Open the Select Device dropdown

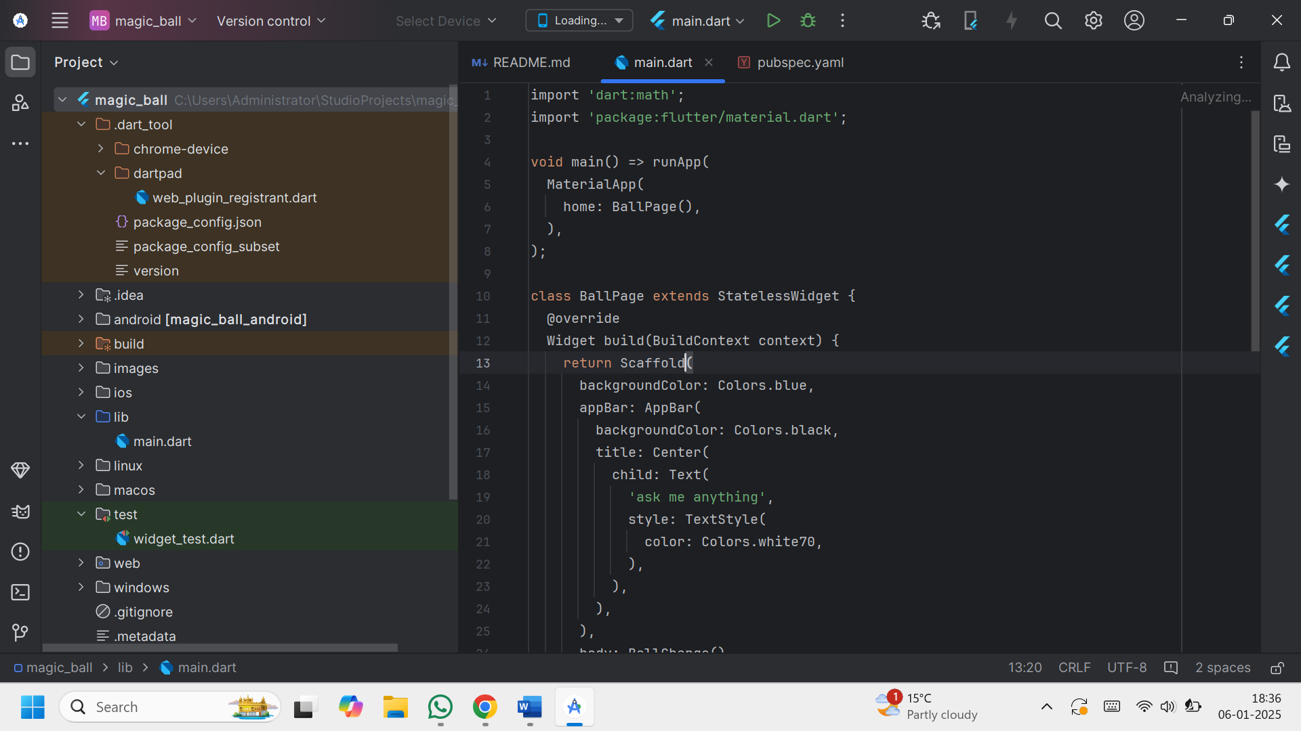click(x=446, y=20)
